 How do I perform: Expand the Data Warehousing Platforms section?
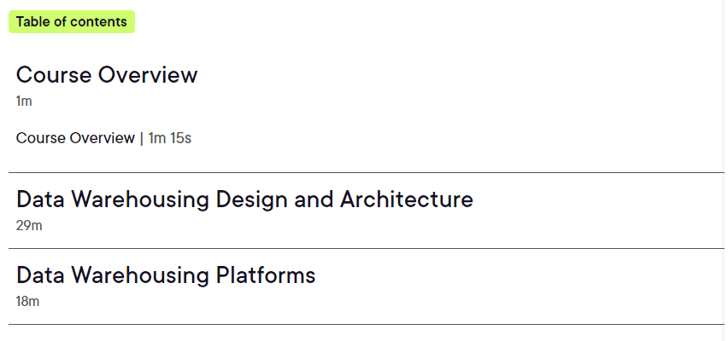[x=166, y=275]
